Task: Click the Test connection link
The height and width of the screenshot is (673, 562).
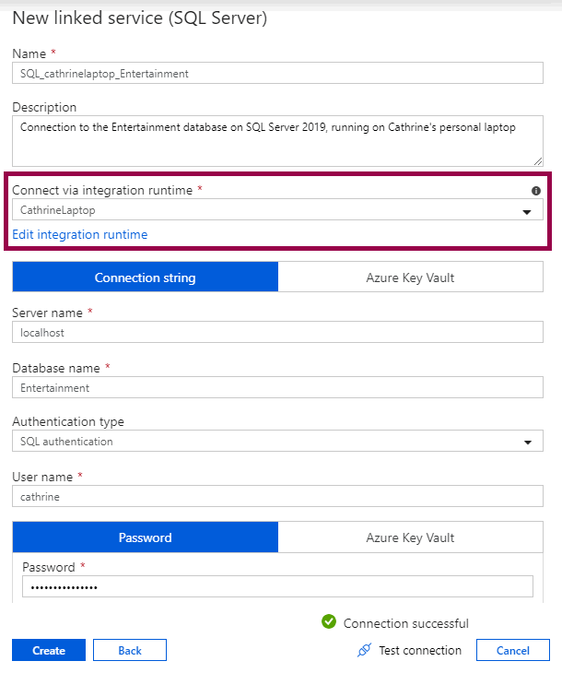Action: tap(419, 651)
